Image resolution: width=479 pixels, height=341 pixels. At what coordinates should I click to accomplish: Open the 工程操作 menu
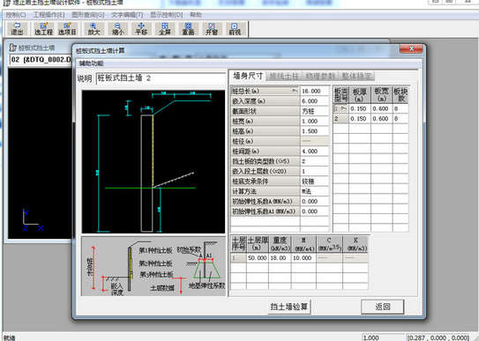(x=49, y=15)
